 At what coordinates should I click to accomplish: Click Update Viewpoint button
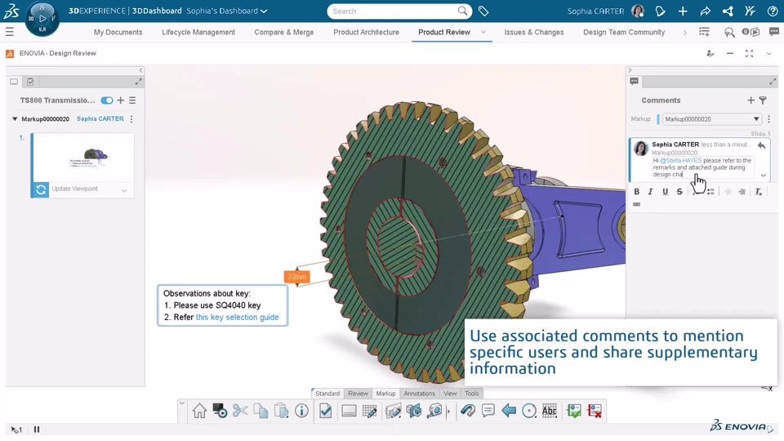pyautogui.click(x=41, y=189)
